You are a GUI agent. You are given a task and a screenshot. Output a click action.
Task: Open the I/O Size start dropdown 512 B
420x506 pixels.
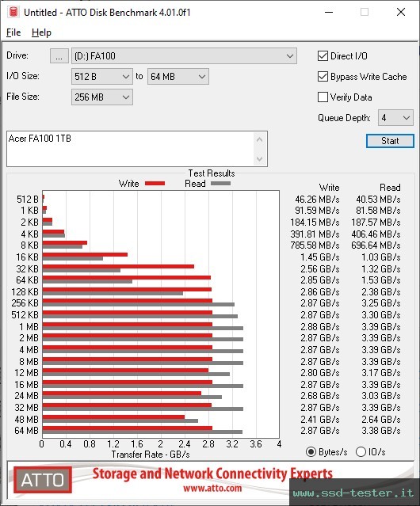tap(102, 77)
